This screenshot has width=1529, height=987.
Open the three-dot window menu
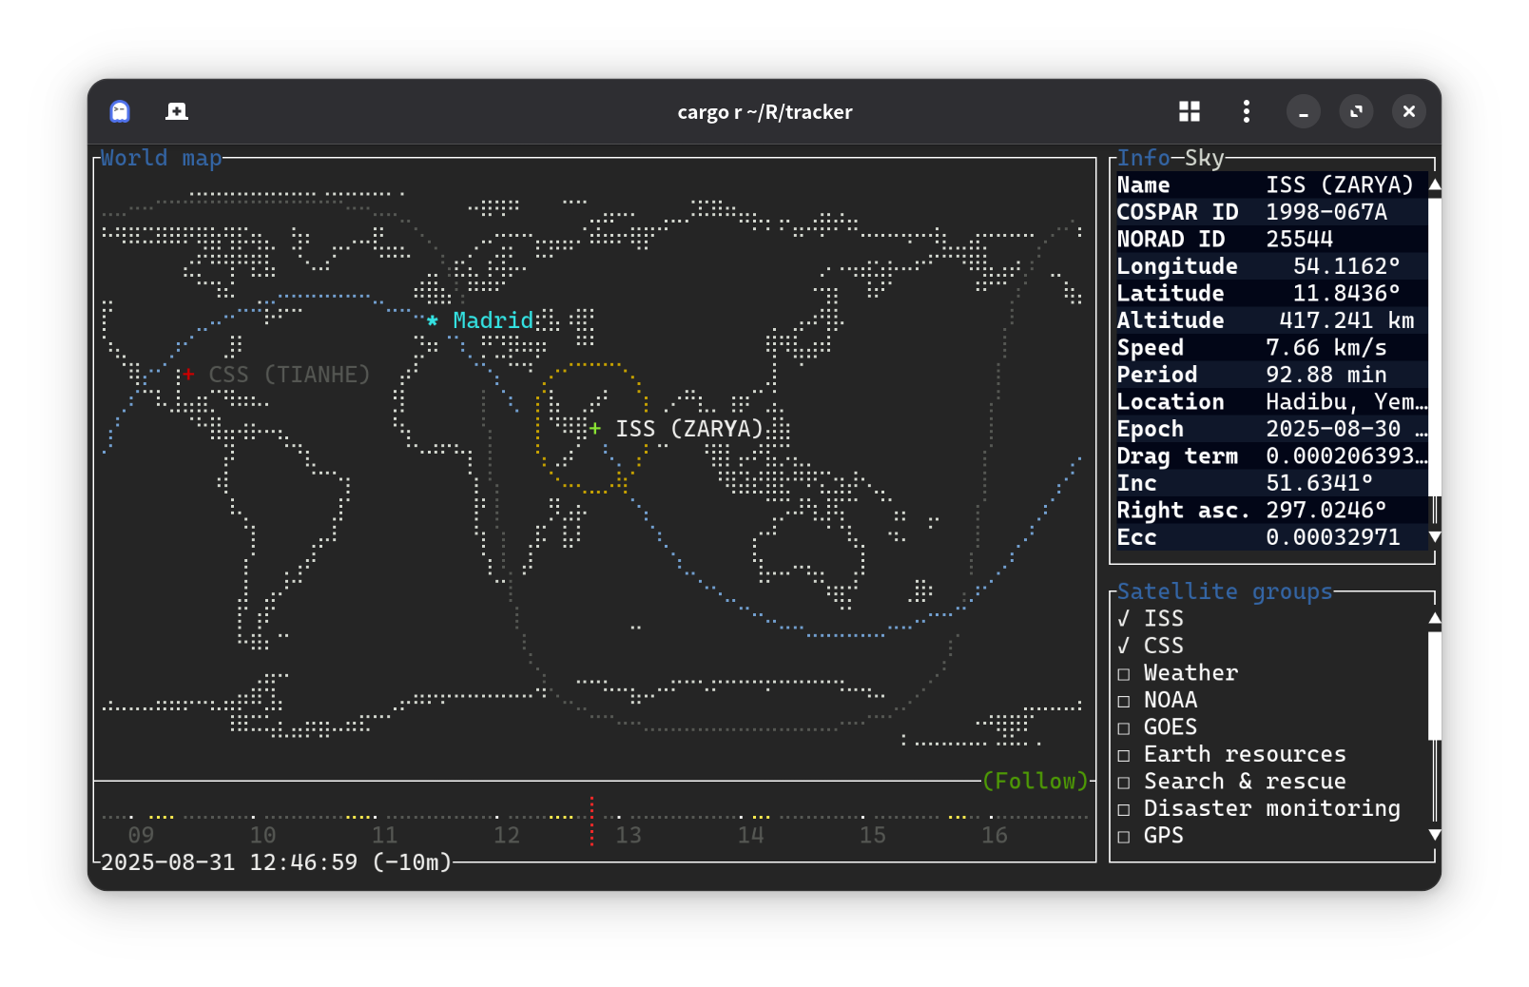pyautogui.click(x=1246, y=111)
